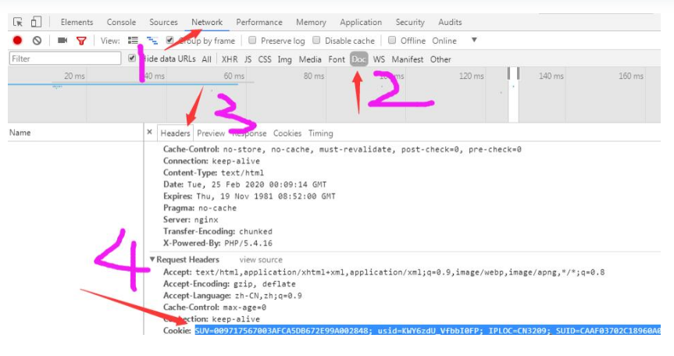Image resolution: width=674 pixels, height=356 pixels.
Task: Click the timeline overview handle near 120 ms
Action: 513,73
